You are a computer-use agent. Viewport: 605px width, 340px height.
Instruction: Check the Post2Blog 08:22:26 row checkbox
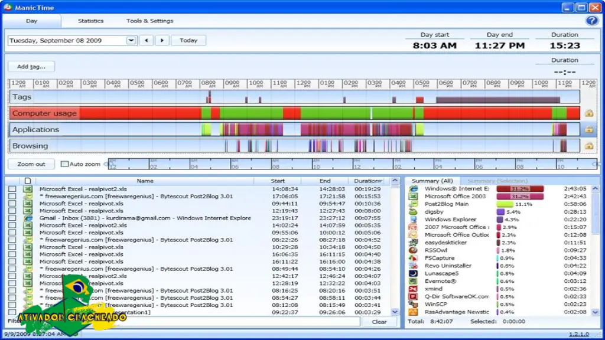[x=12, y=240]
